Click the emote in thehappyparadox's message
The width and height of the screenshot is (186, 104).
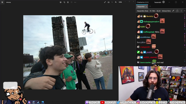(162, 21)
